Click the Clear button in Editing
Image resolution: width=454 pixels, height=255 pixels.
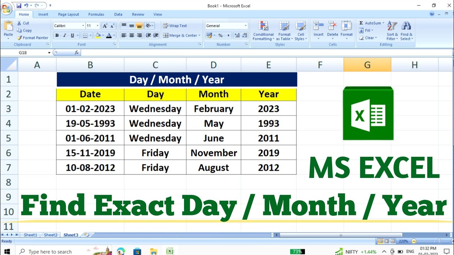367,38
